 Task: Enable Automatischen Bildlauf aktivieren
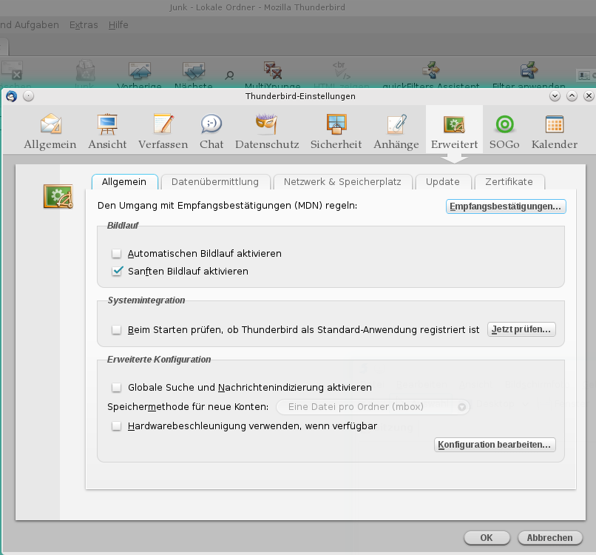(x=116, y=253)
